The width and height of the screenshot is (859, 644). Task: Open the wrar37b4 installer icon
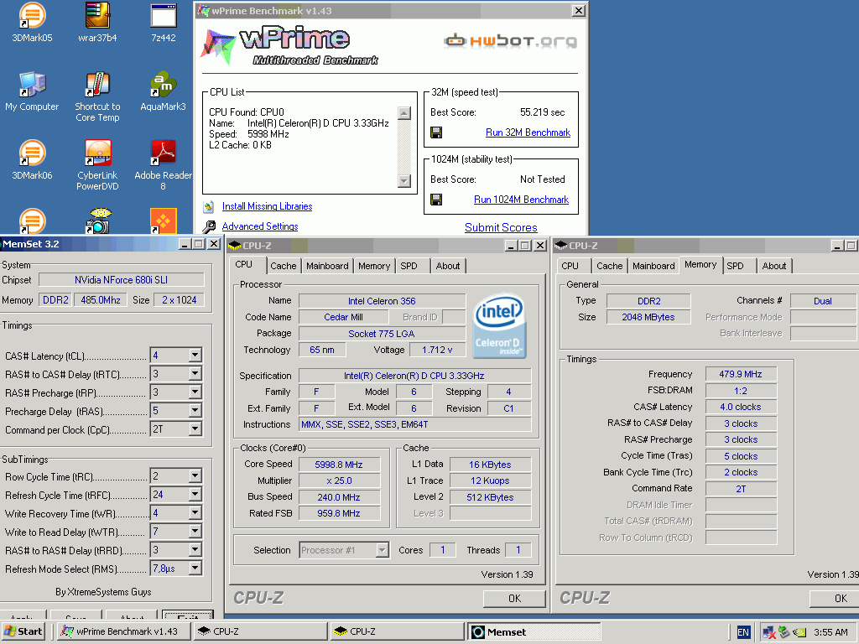[x=97, y=22]
